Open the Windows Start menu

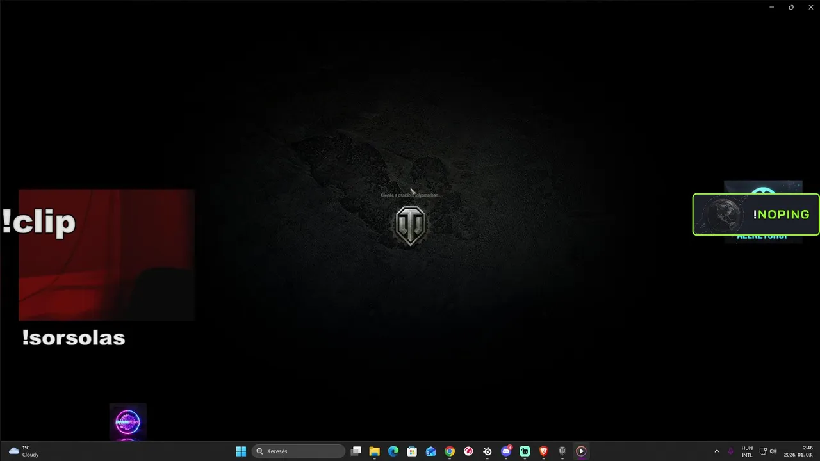[x=241, y=451]
